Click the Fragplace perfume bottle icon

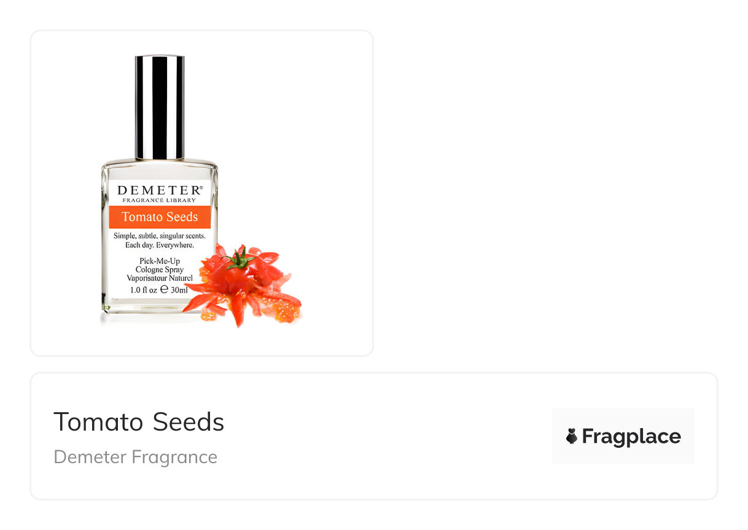click(571, 436)
